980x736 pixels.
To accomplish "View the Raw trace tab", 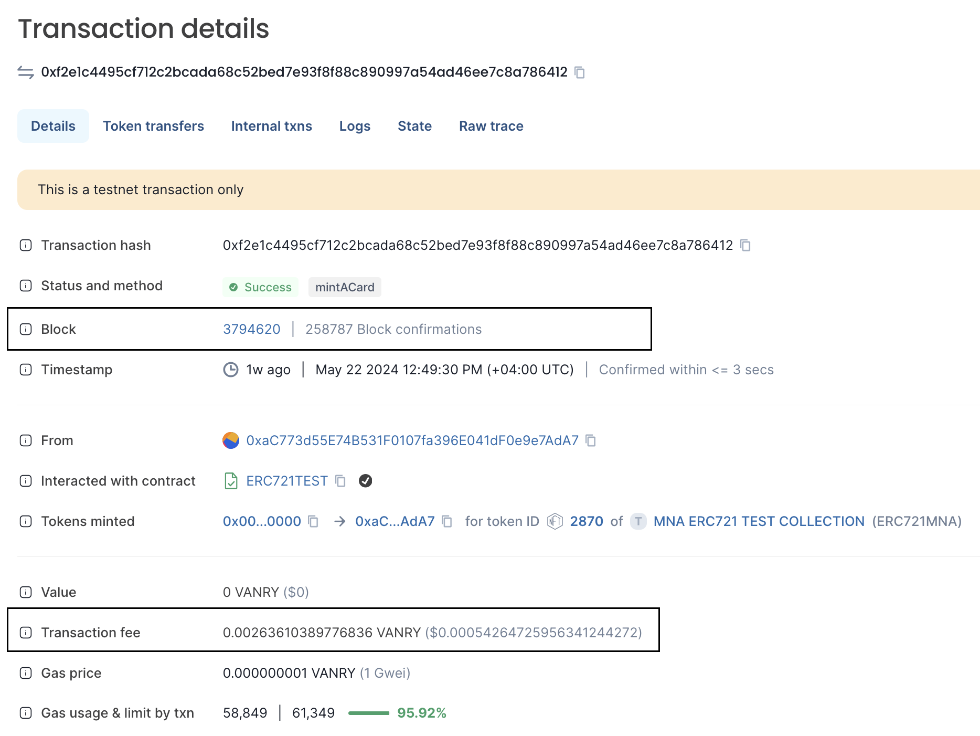I will pyautogui.click(x=491, y=126).
